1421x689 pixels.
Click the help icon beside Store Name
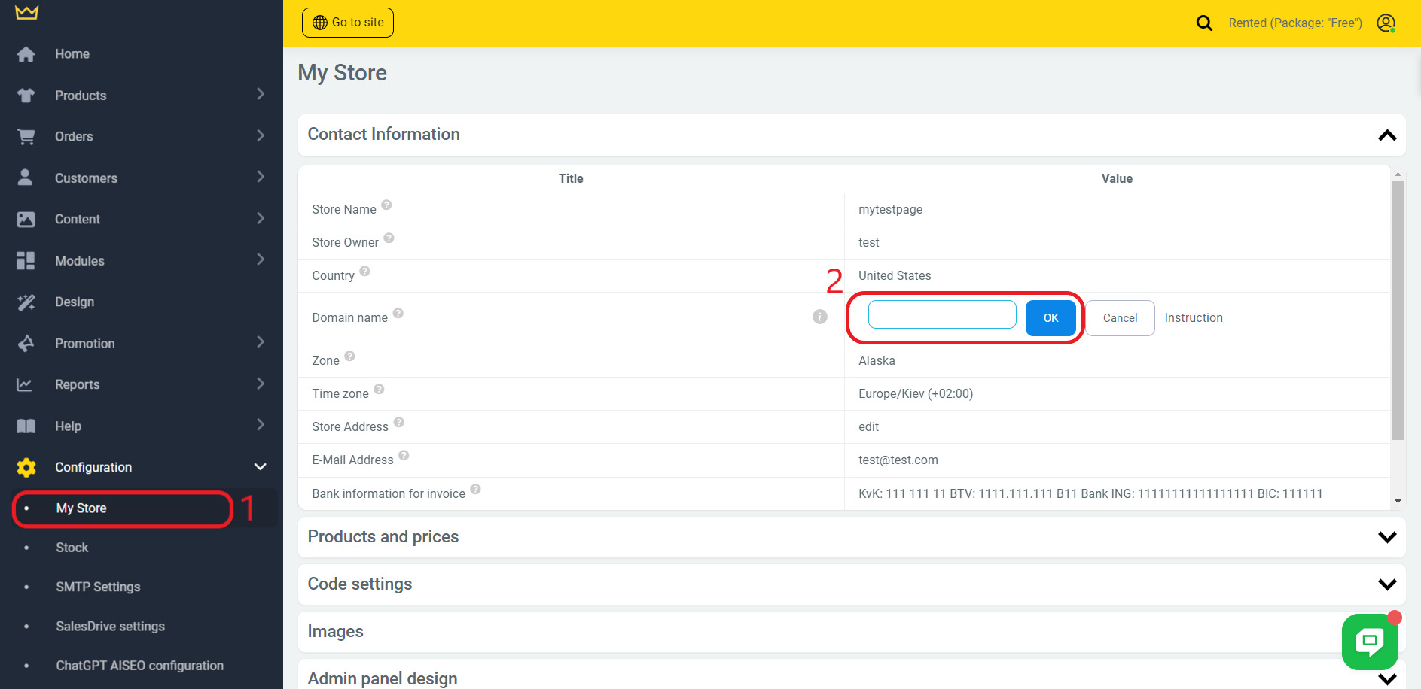(386, 205)
